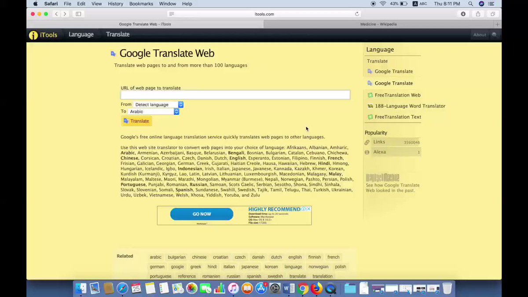Open ABC input source menu
This screenshot has width=528, height=297.
click(x=421, y=4)
